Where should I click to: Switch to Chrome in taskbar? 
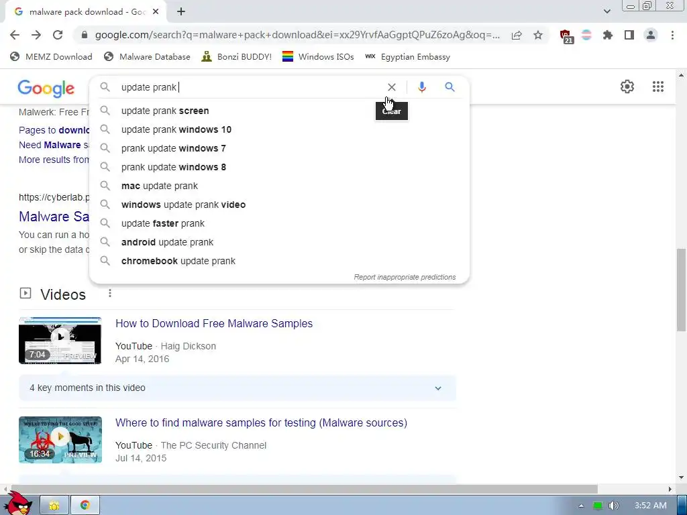(x=85, y=506)
